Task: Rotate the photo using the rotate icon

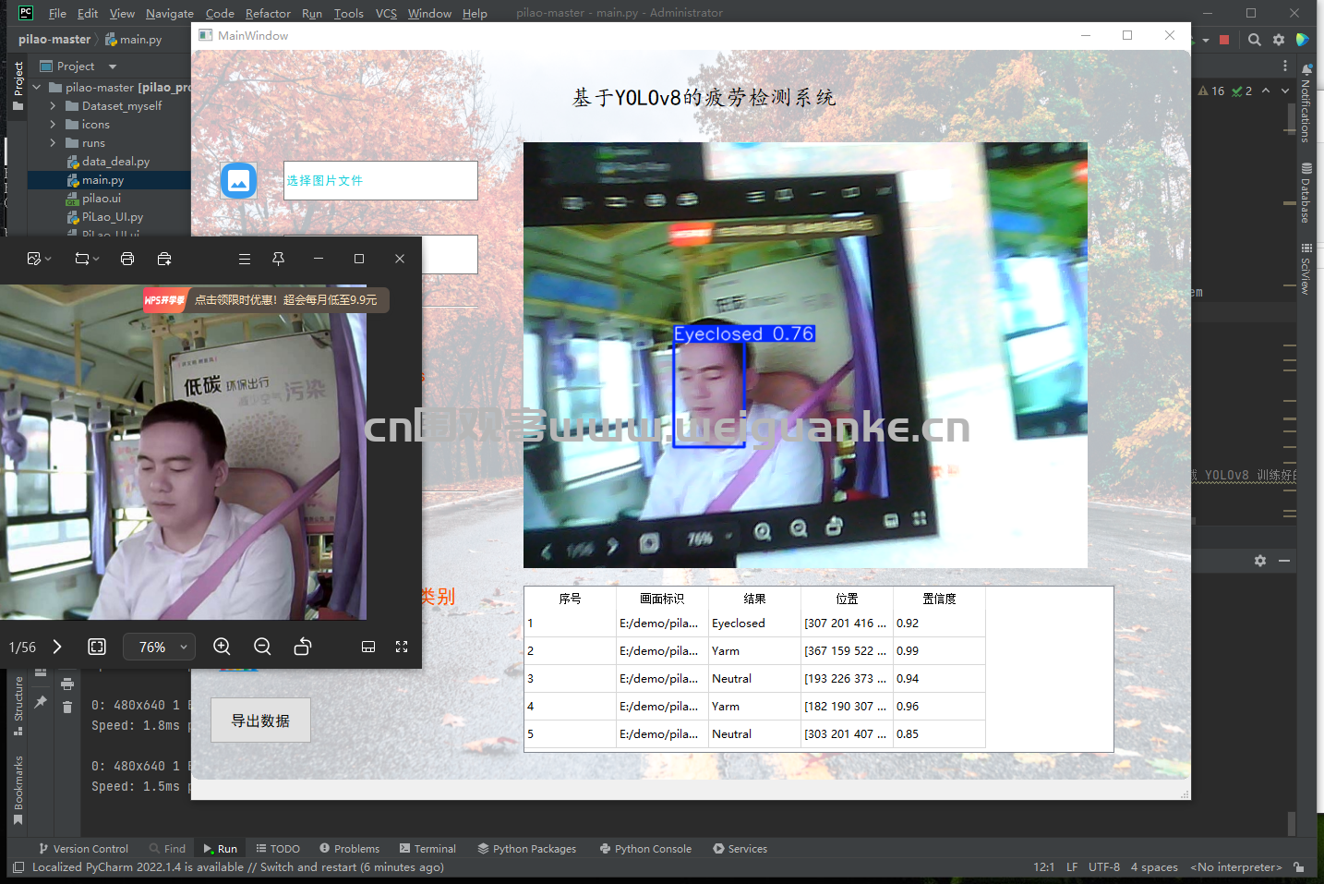Action: tap(303, 647)
